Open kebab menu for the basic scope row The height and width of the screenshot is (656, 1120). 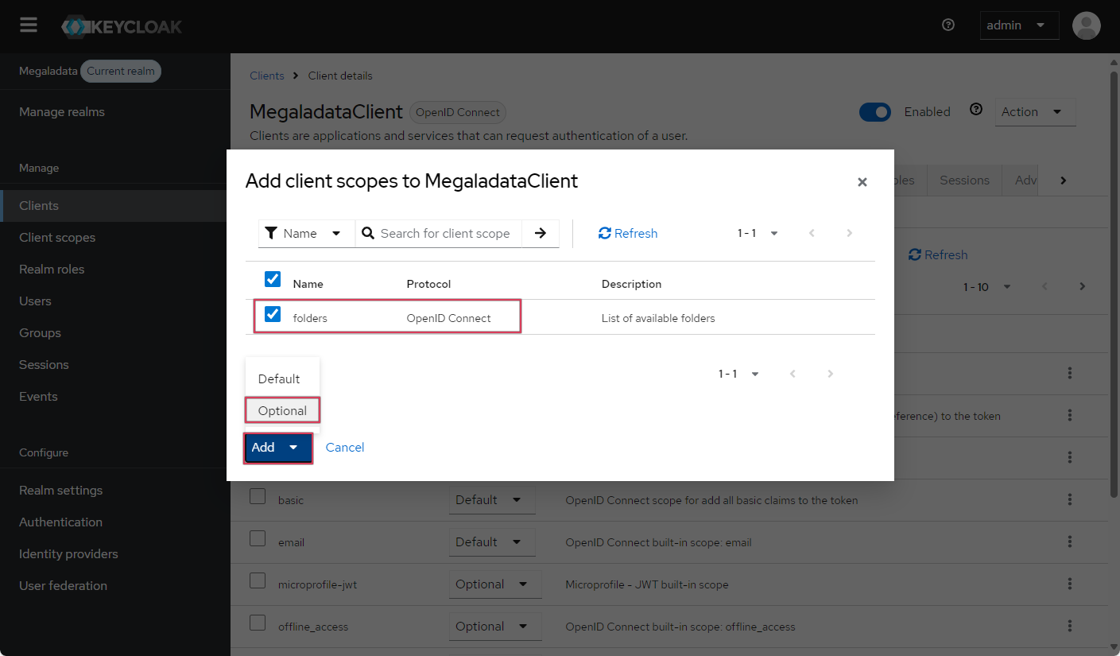click(x=1070, y=499)
